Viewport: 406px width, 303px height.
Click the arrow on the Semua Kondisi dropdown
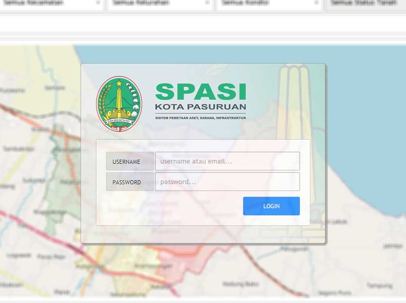pyautogui.click(x=316, y=3)
